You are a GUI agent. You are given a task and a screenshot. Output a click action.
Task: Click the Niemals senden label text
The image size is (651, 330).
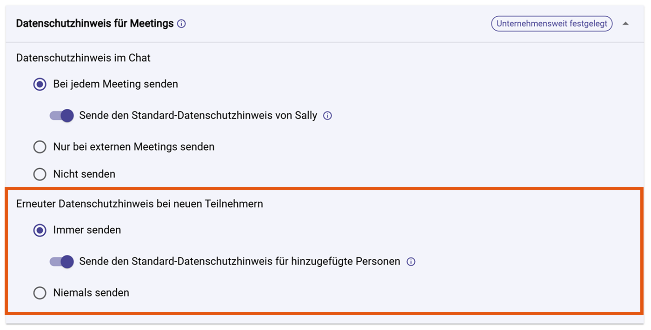click(x=91, y=293)
